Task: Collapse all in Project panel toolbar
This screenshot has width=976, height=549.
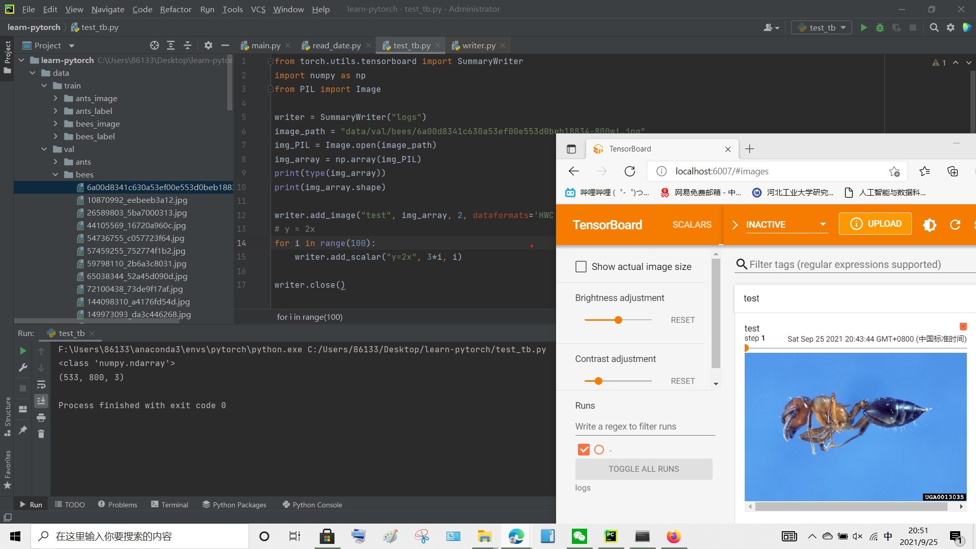Action: 188,45
